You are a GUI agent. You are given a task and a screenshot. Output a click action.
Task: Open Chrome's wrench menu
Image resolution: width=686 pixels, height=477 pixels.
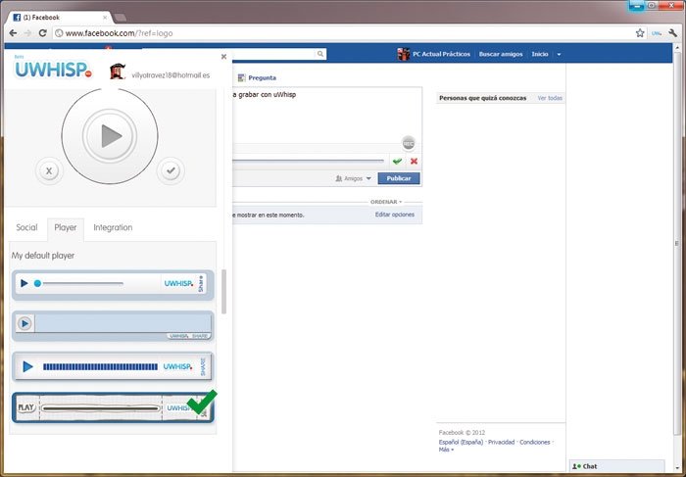673,33
